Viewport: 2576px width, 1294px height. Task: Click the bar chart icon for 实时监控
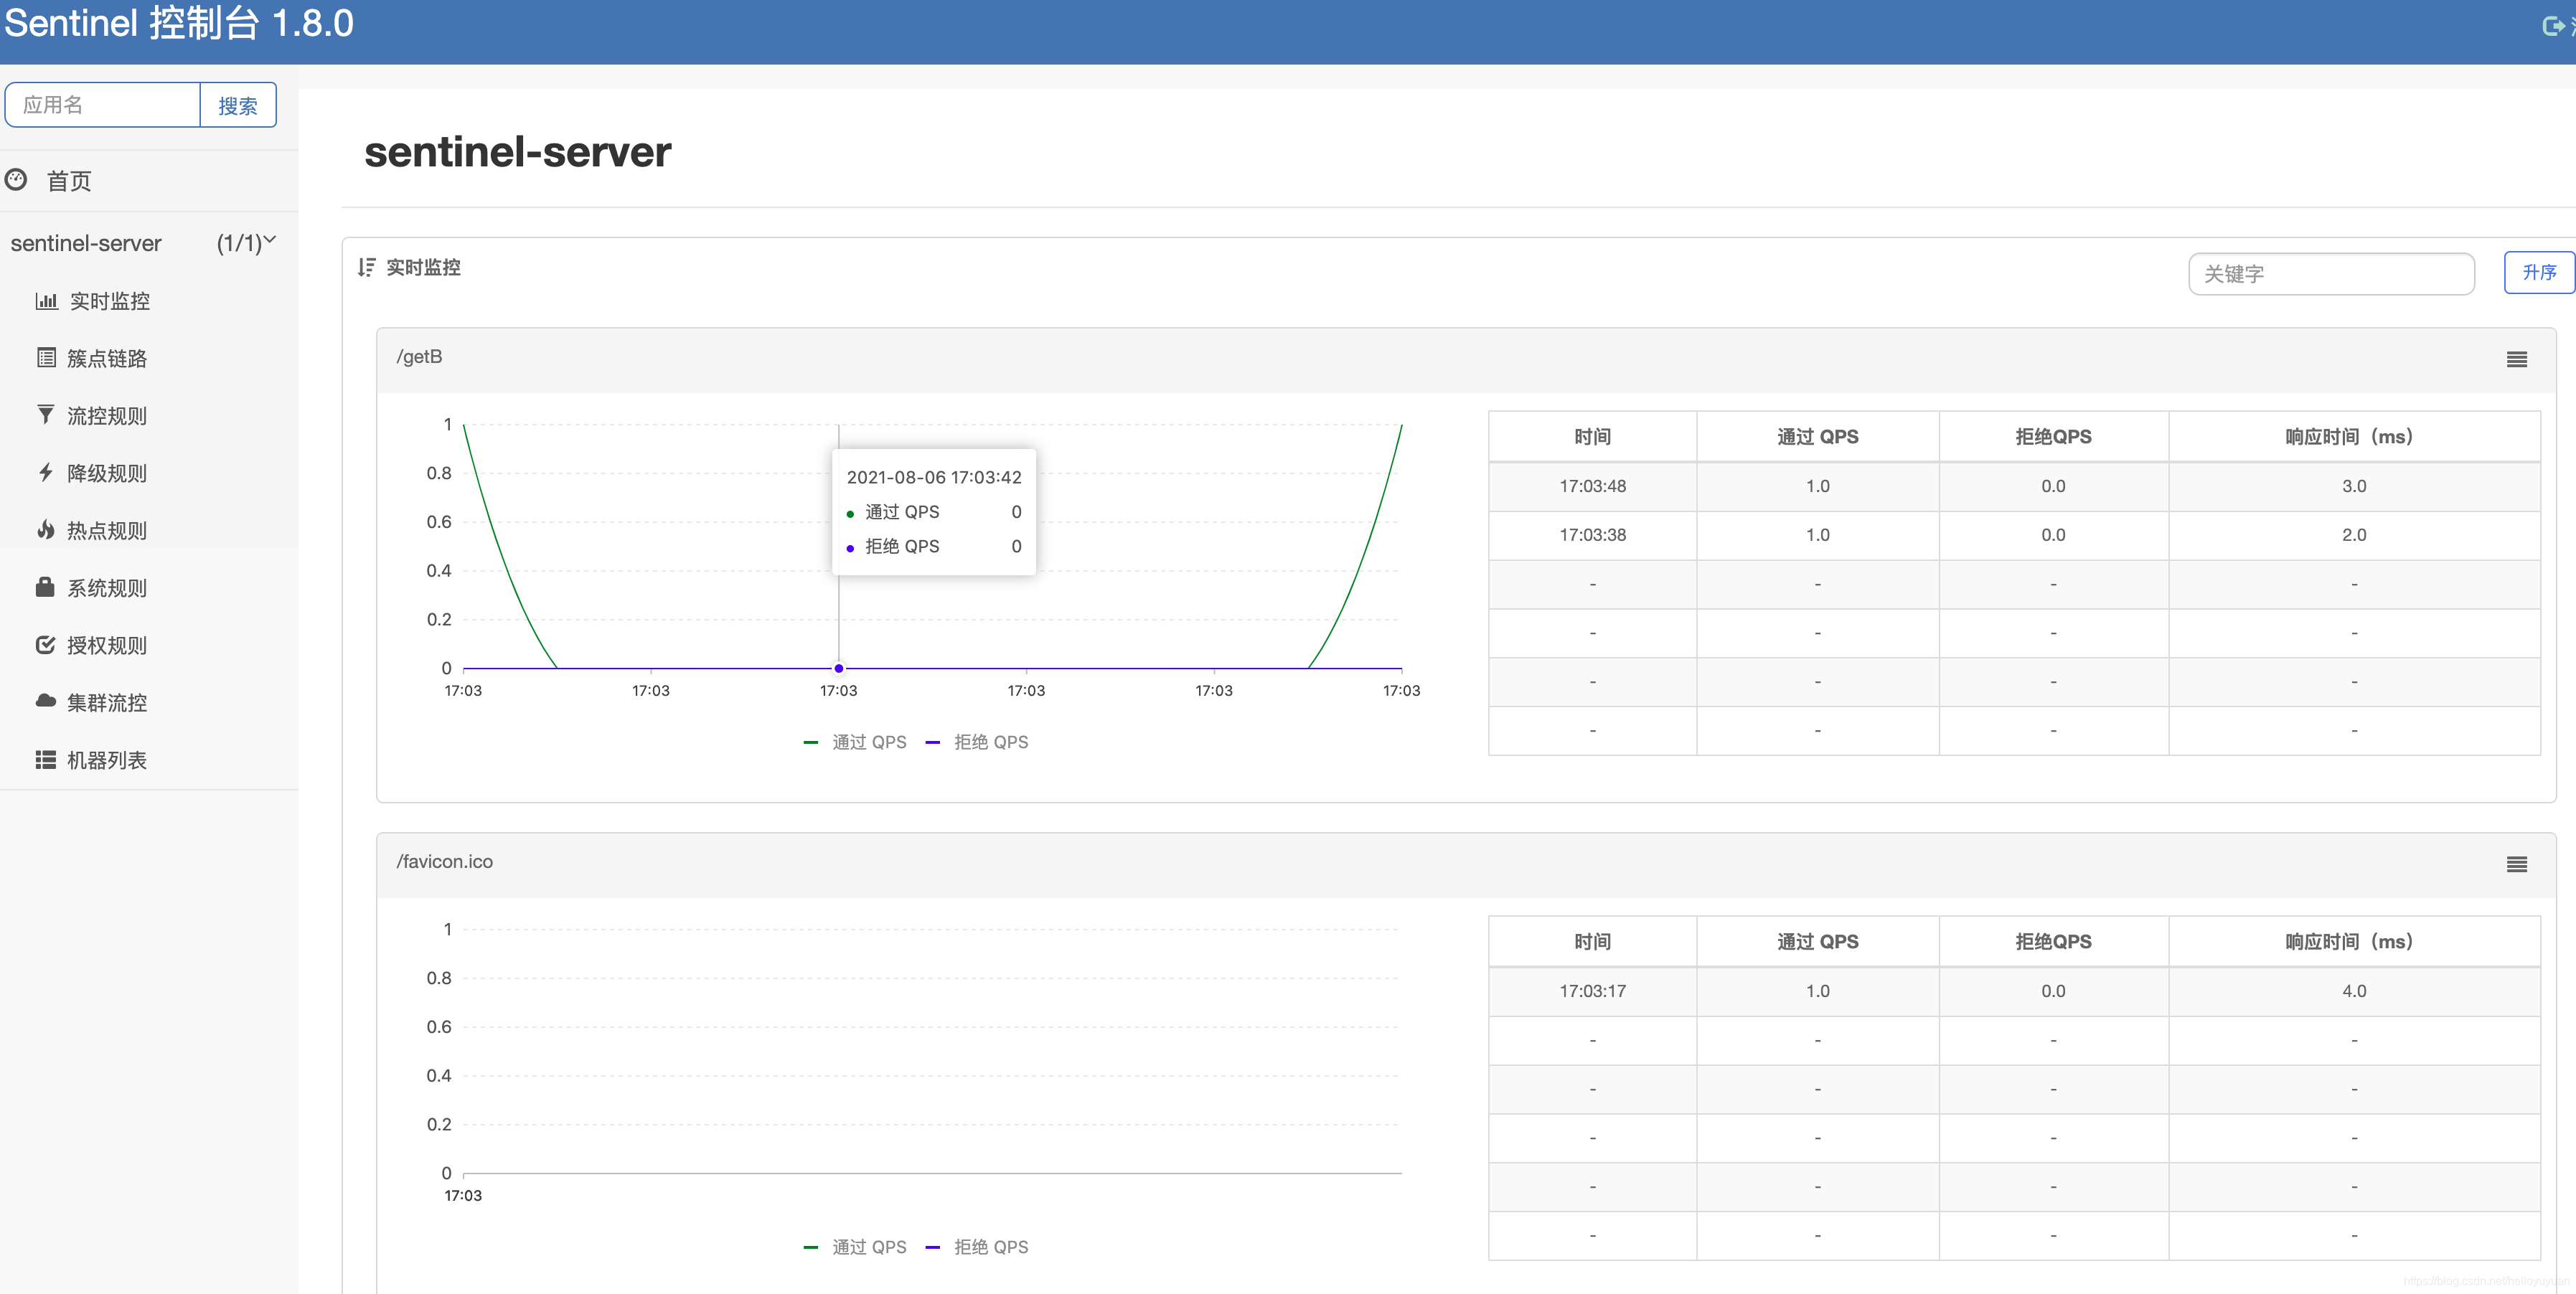coord(46,301)
